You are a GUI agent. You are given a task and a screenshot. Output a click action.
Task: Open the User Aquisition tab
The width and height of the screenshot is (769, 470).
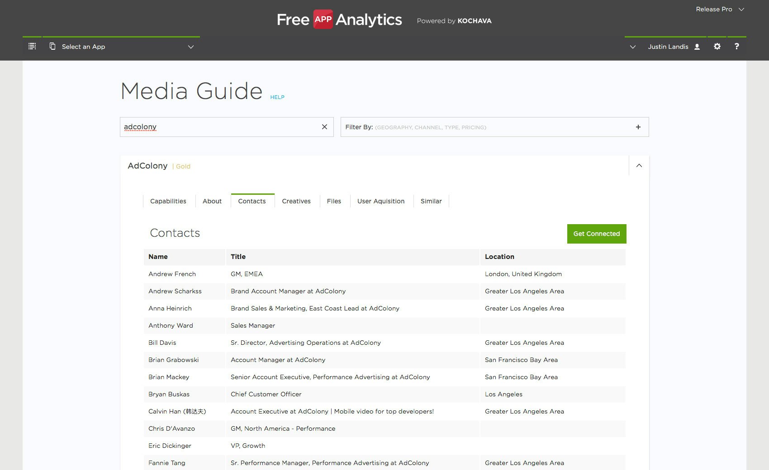tap(381, 201)
